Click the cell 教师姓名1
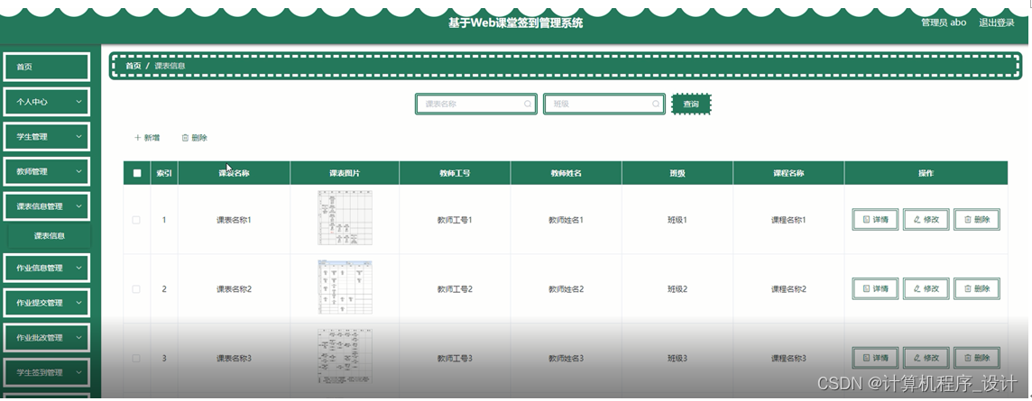This screenshot has height=401, width=1032. [x=566, y=220]
